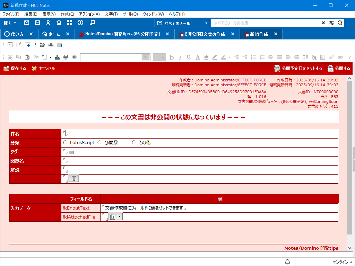355x266 pixels.
Task: Click the 保存する button
Action: (15, 69)
